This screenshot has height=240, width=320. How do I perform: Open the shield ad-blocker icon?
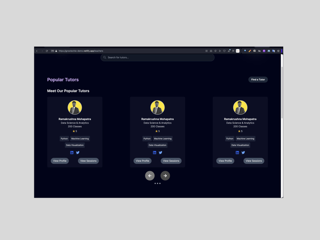click(215, 51)
